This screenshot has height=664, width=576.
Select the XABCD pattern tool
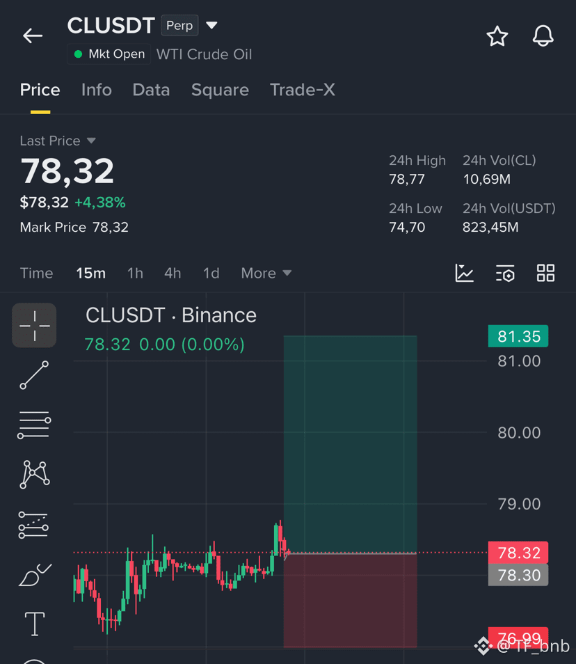coord(35,475)
